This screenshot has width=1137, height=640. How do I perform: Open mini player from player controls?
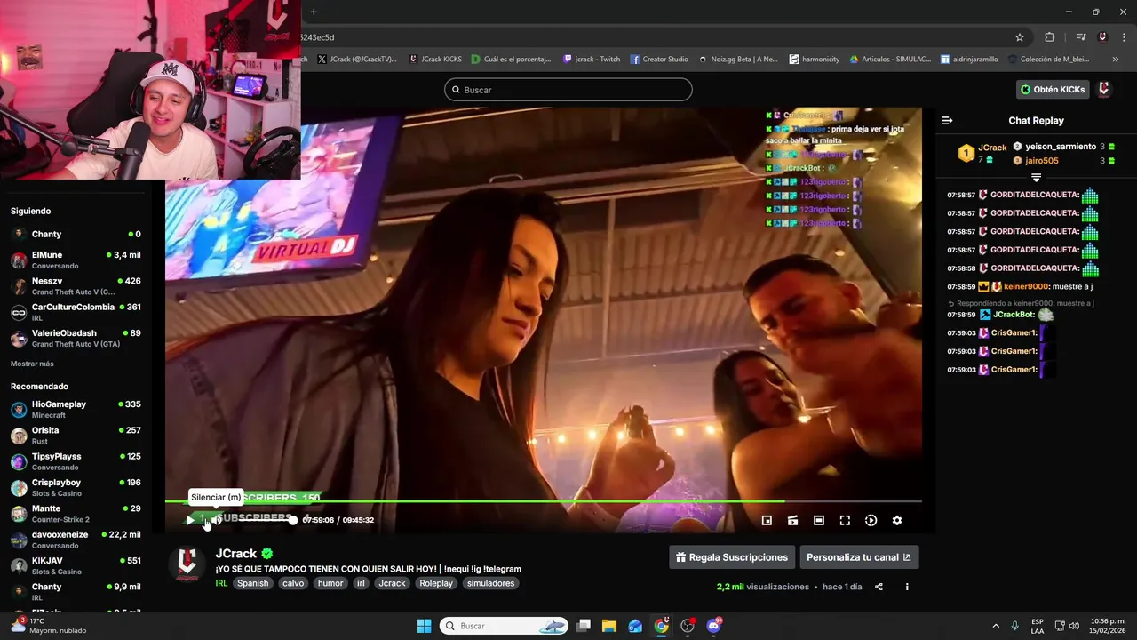[x=767, y=520]
